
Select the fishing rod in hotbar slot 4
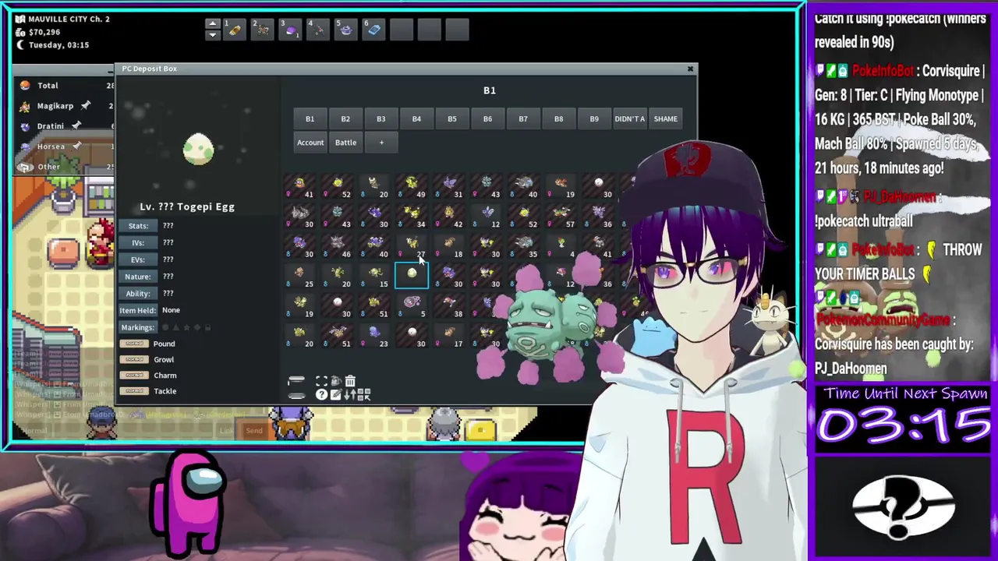(x=318, y=30)
